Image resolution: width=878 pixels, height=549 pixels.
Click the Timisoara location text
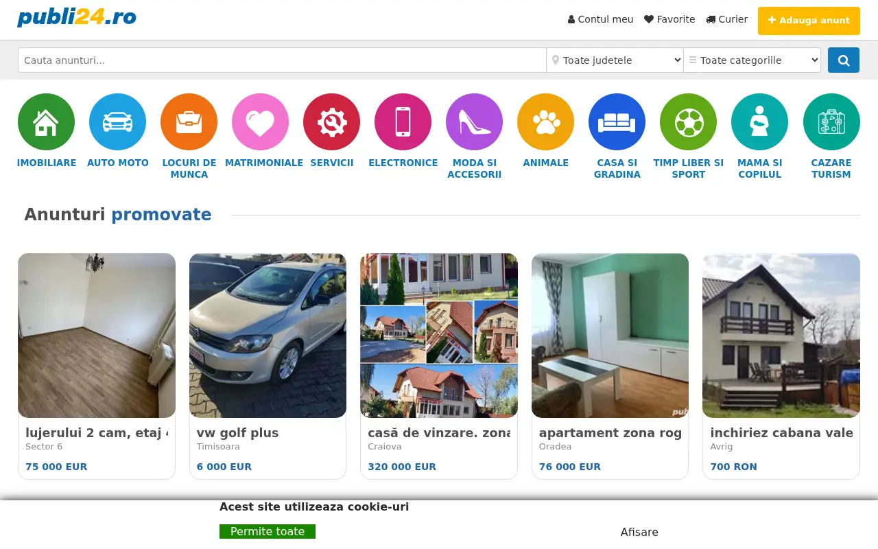point(218,447)
